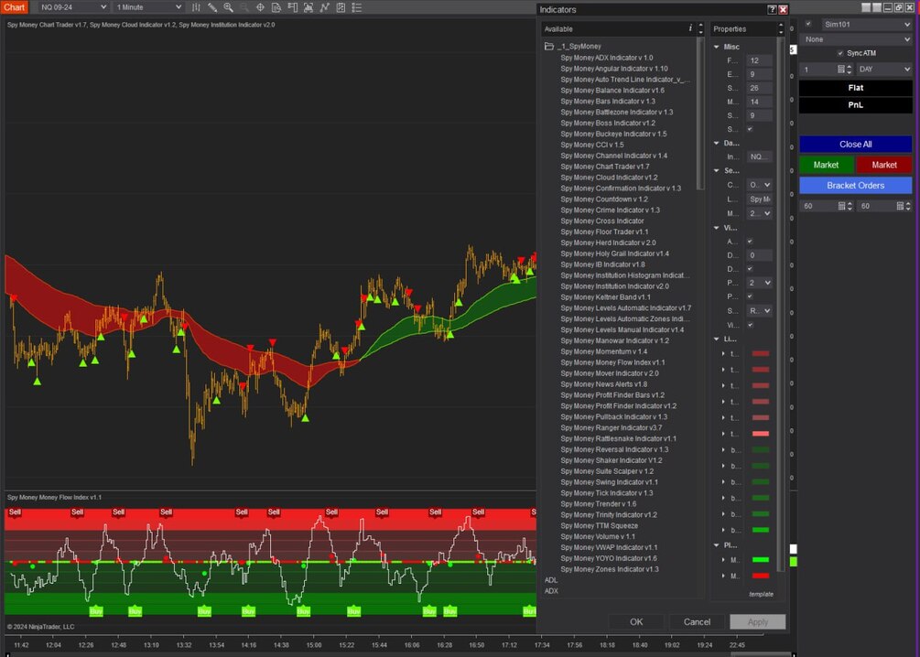Image resolution: width=920 pixels, height=657 pixels.
Task: Choose the crosshair cursor icon
Action: tap(260, 7)
